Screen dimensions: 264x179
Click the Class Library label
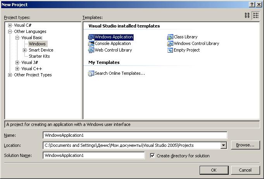coord(186,37)
